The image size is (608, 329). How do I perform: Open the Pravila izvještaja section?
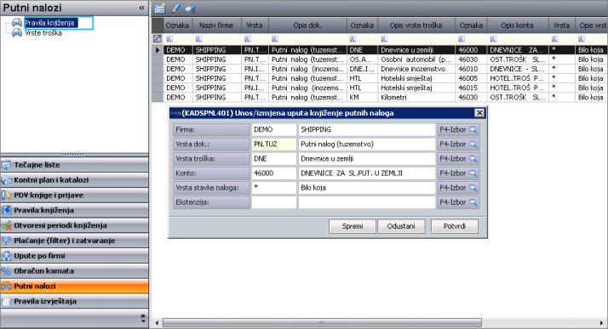point(74,301)
